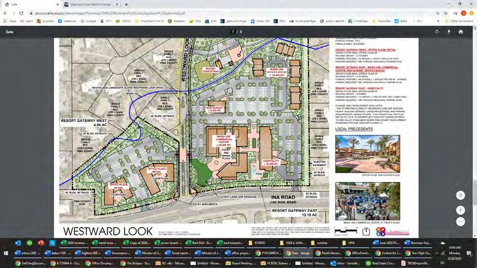Open the assessor bookmark
This screenshot has height=268, width=477.
point(177,21)
